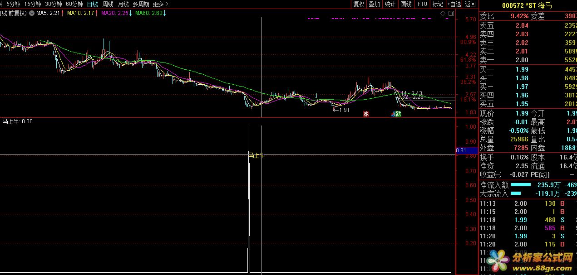
Task: Select the 11:18 trade with 585 volume
Action: tap(528, 228)
